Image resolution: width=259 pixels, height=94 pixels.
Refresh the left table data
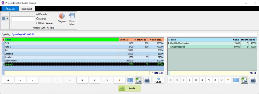(82, 80)
